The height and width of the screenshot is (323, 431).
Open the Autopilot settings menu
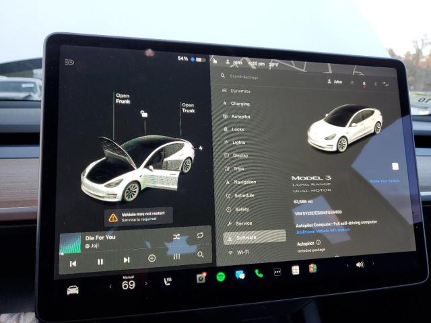click(x=236, y=116)
